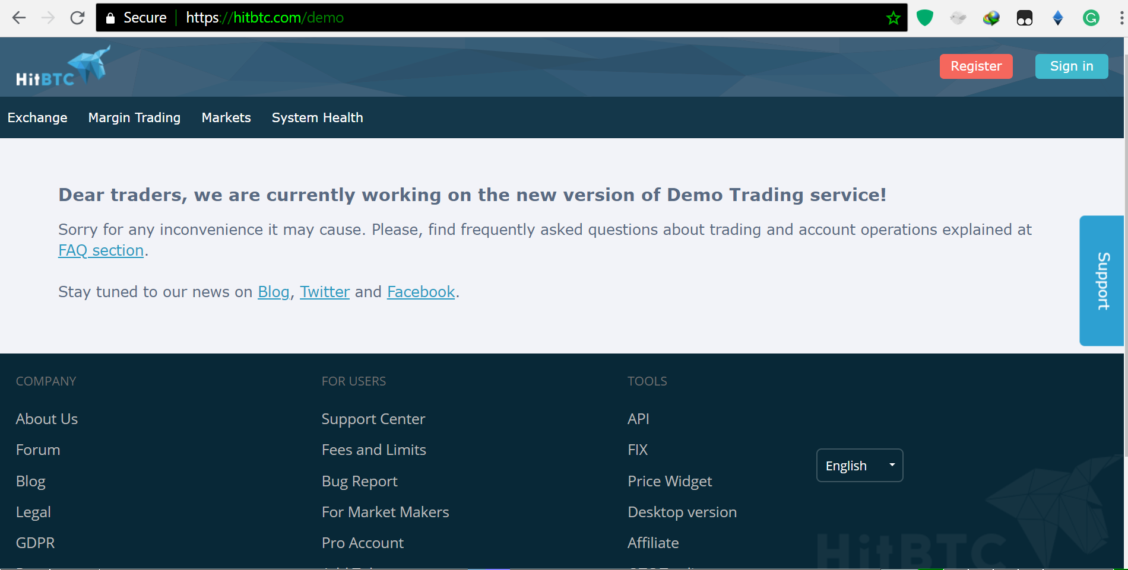The image size is (1128, 570).
Task: Open the Chrome menu dots
Action: pyautogui.click(x=1121, y=18)
